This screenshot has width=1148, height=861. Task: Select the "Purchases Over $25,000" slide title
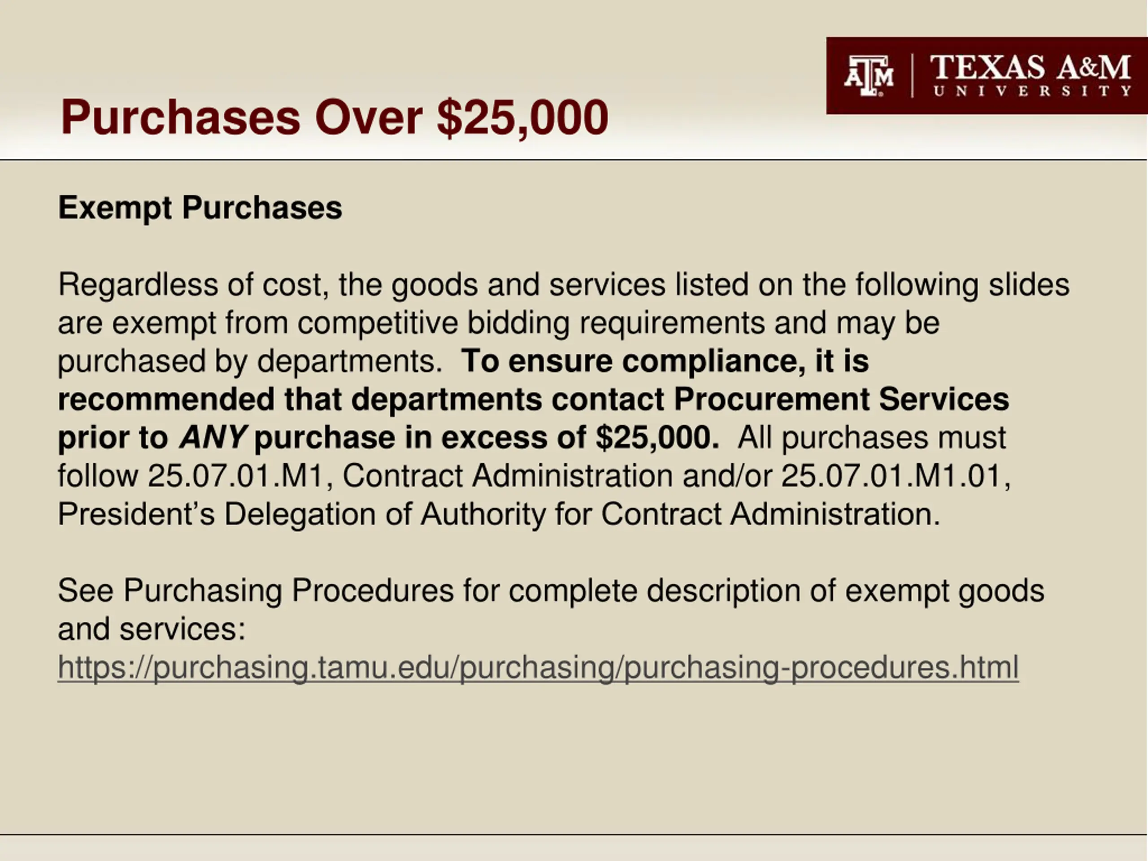tap(334, 117)
